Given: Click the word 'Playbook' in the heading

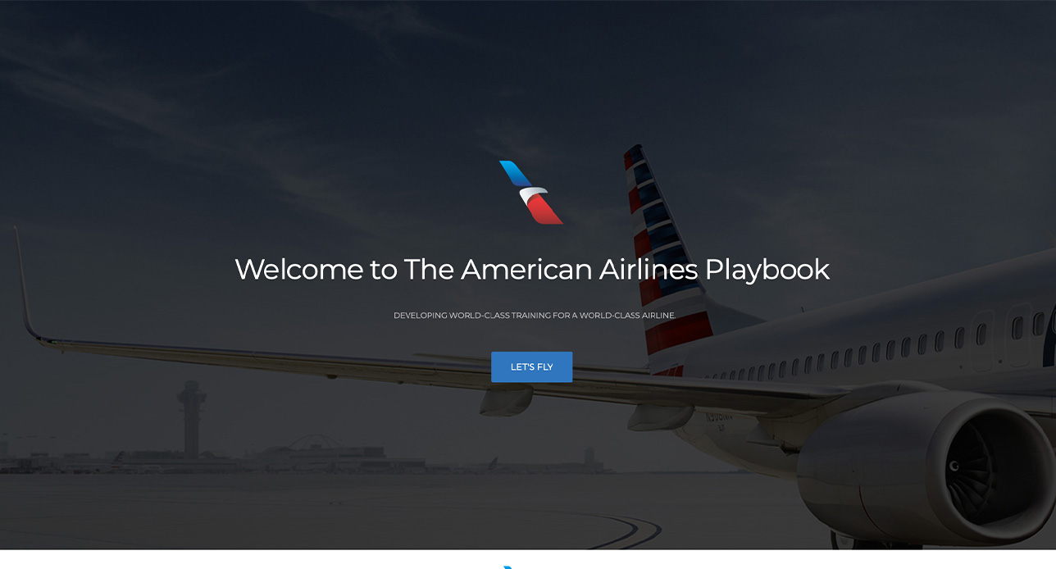Looking at the screenshot, I should (767, 269).
